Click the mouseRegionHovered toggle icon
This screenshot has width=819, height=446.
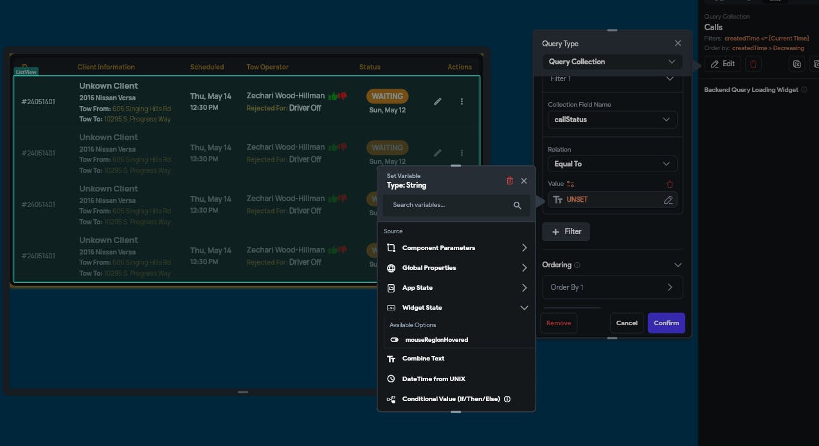[395, 339]
